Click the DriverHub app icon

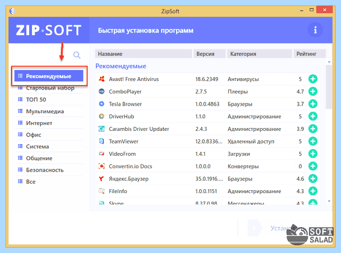102,117
